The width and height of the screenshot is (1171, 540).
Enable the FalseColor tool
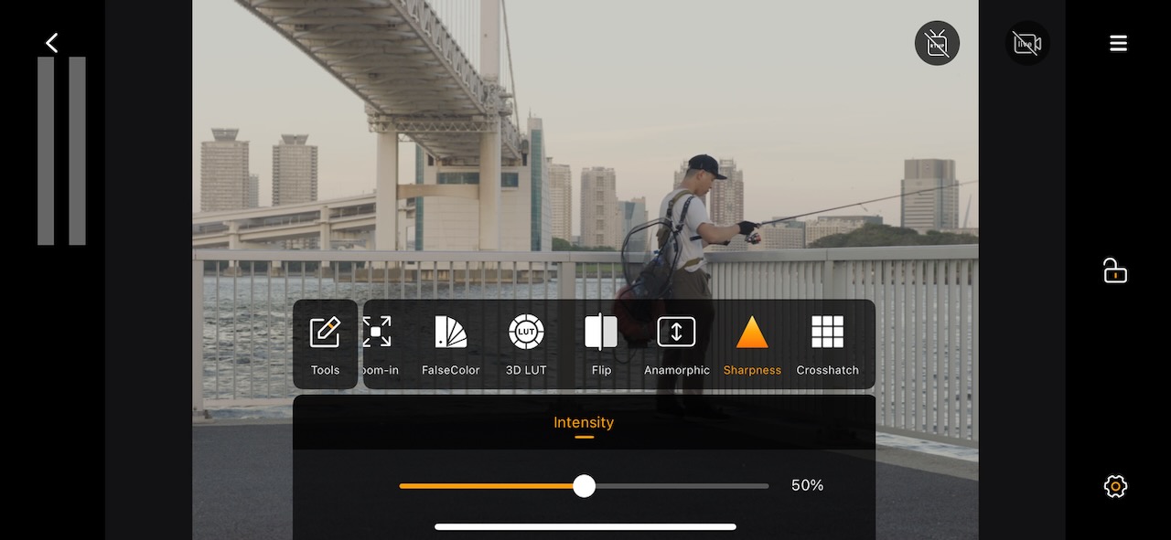coord(450,344)
